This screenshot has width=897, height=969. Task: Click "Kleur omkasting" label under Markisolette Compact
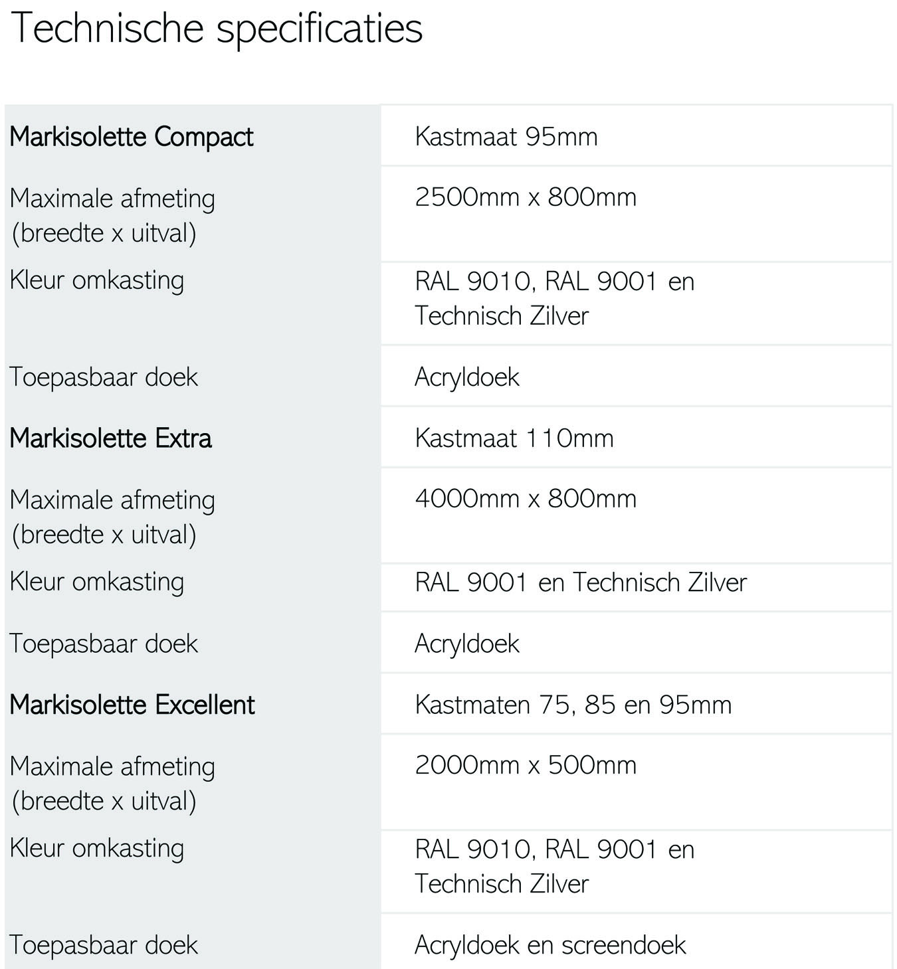[97, 280]
